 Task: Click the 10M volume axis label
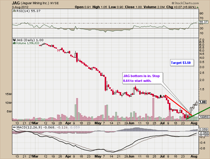coord(8,103)
